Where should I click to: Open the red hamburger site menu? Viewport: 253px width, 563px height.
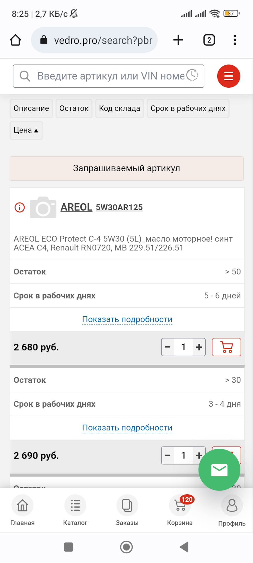coord(229,76)
